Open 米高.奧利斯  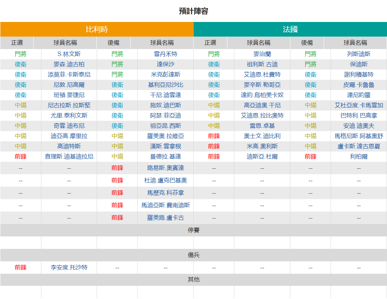tap(262, 146)
